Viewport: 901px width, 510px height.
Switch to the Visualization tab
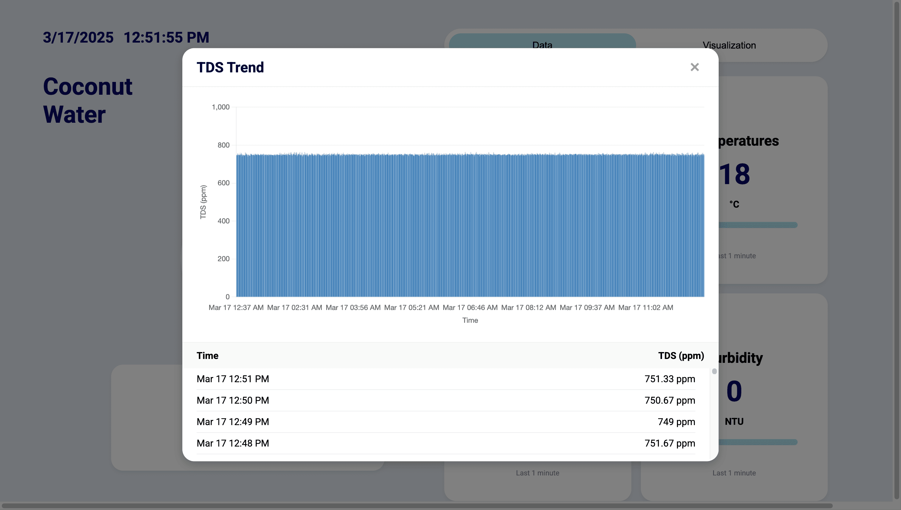click(x=729, y=45)
